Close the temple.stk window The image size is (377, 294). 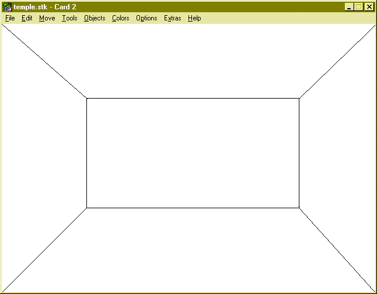point(369,7)
